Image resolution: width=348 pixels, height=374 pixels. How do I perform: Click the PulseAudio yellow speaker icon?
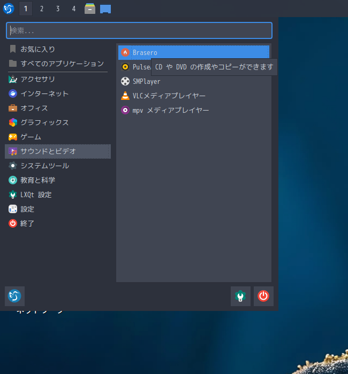(x=125, y=67)
